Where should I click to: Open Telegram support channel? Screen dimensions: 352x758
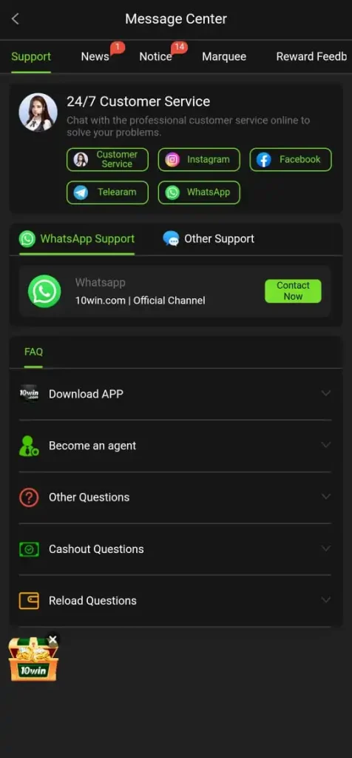coord(107,192)
